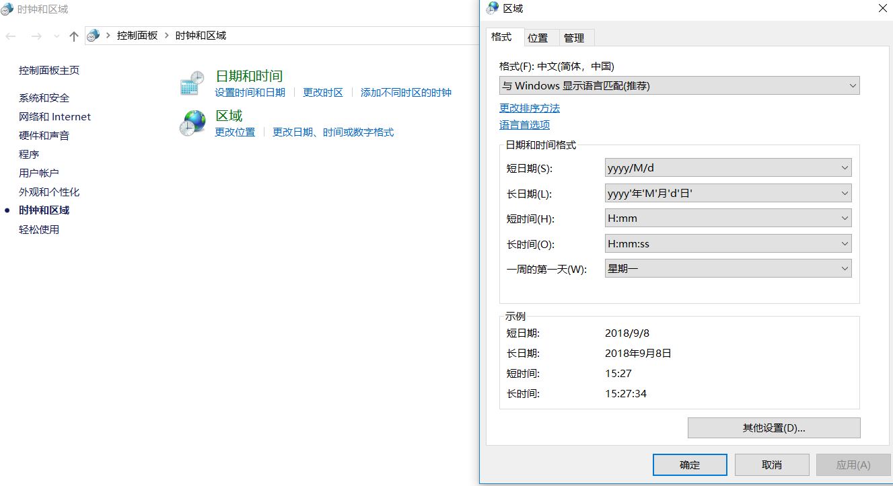Image resolution: width=893 pixels, height=486 pixels.
Task: Open the format language dropdown
Action: pyautogui.click(x=679, y=85)
